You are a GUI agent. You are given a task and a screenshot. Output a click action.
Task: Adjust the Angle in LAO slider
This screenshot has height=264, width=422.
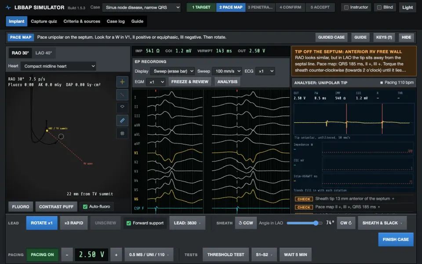click(304, 223)
